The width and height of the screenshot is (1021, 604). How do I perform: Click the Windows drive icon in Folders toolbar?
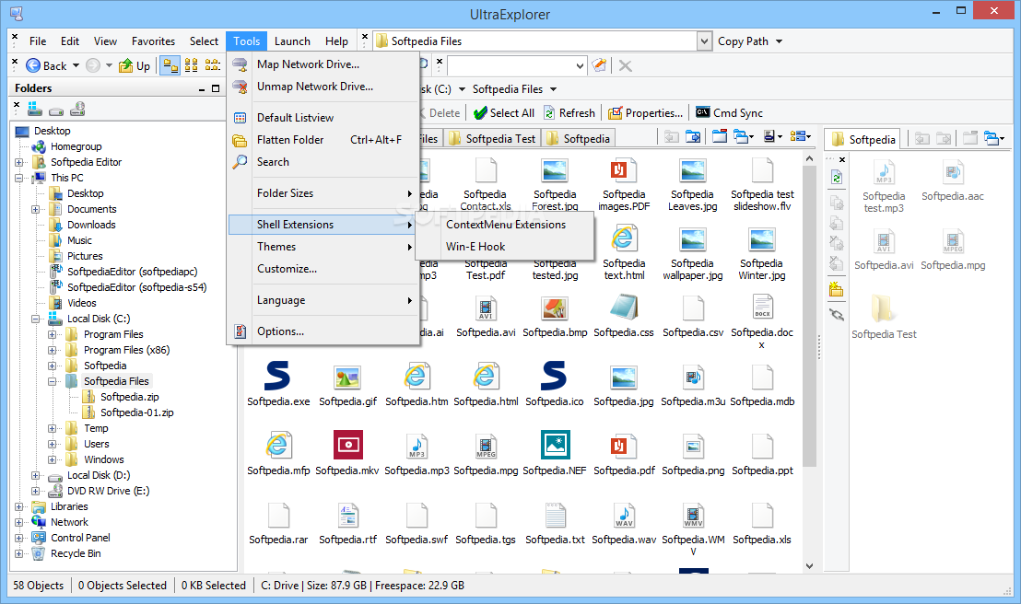[34, 109]
